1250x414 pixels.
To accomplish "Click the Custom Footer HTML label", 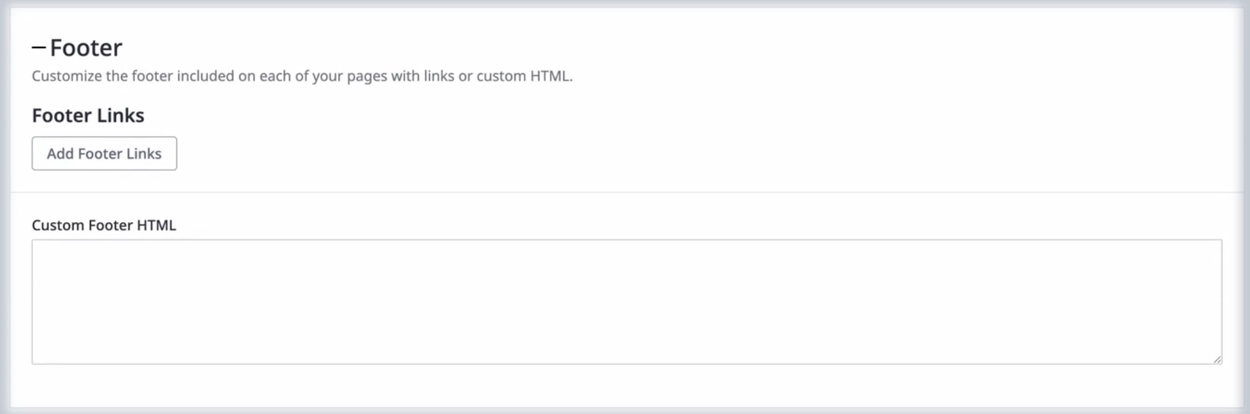I will pyautogui.click(x=104, y=225).
